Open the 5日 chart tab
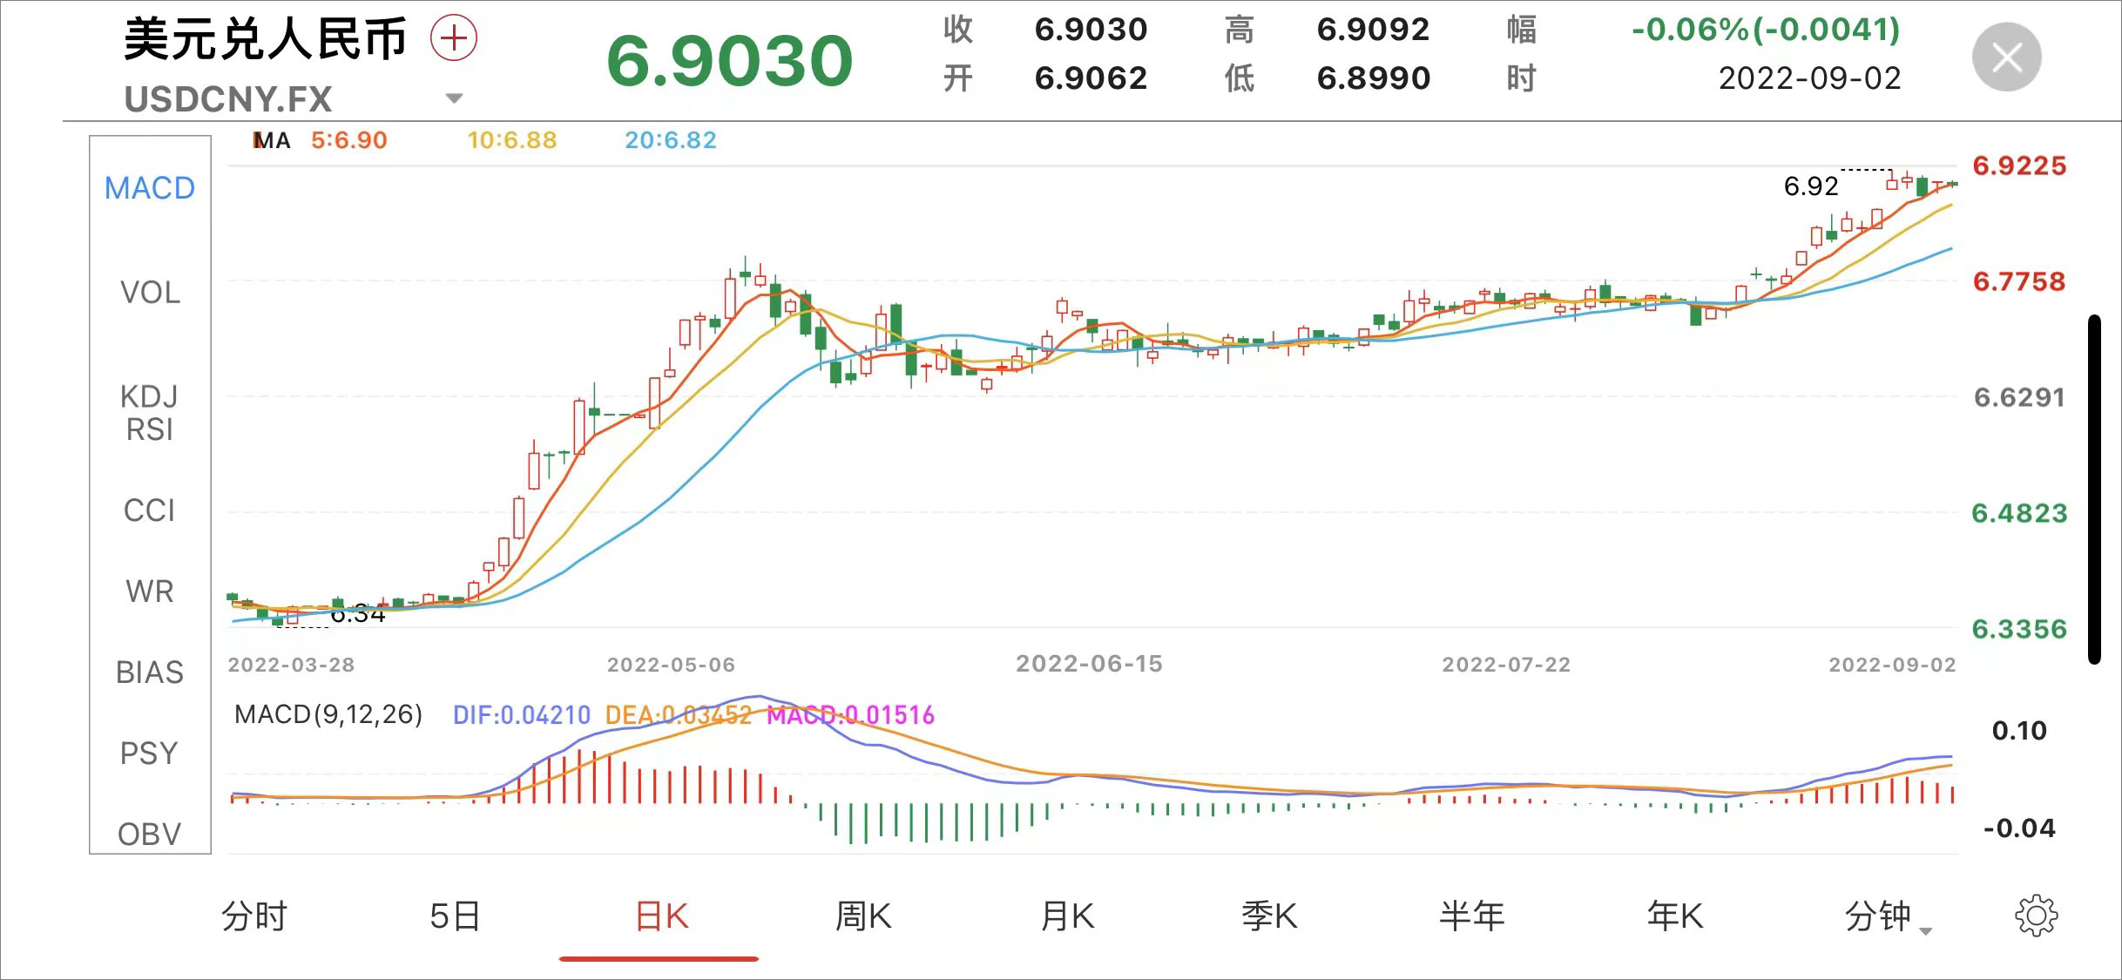 click(455, 917)
